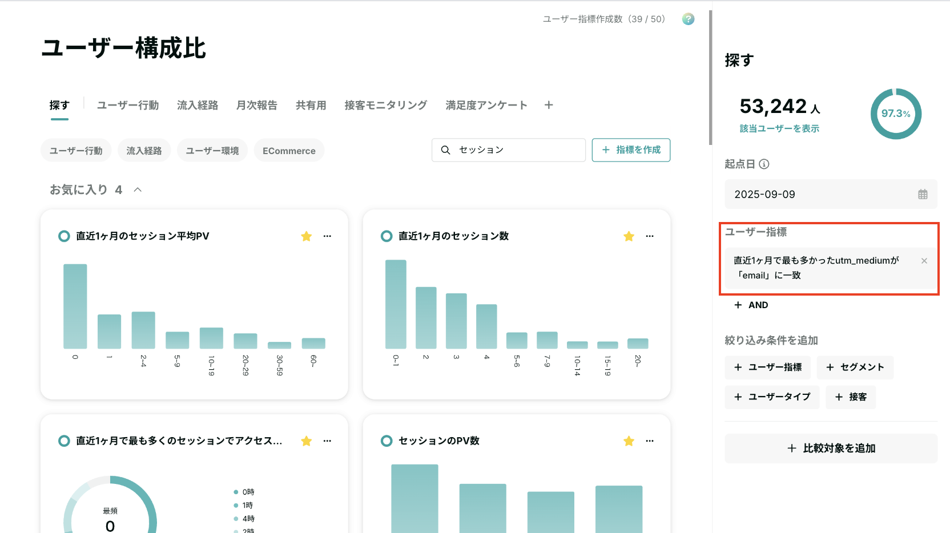950x533 pixels.
Task: Add セグメント filter condition
Action: coord(855,368)
